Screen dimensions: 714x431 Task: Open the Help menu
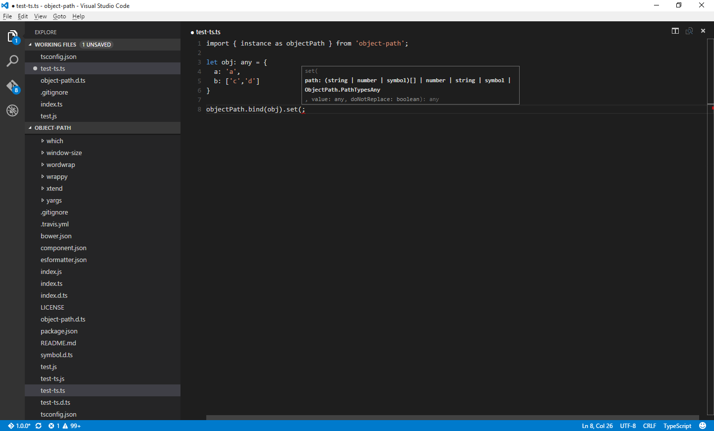[x=78, y=16]
